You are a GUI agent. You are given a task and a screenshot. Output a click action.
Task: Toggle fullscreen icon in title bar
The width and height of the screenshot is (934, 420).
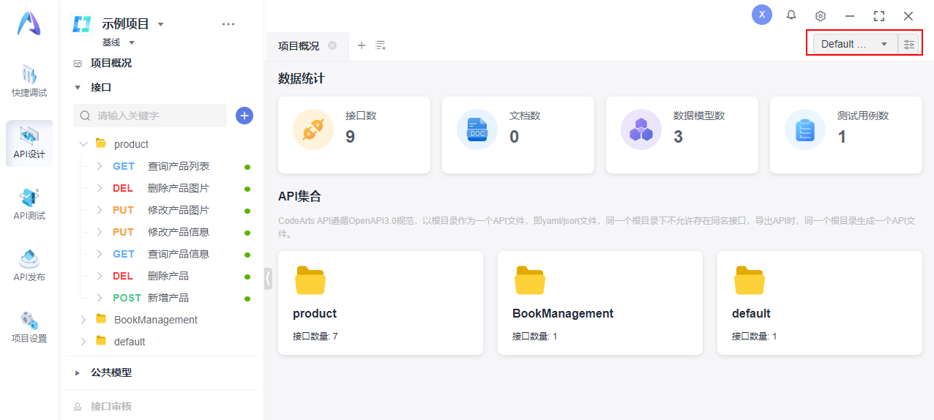pos(879,15)
